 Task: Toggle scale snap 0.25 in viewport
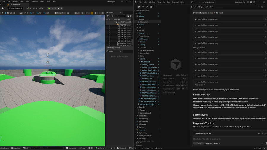(x=47, y=13)
